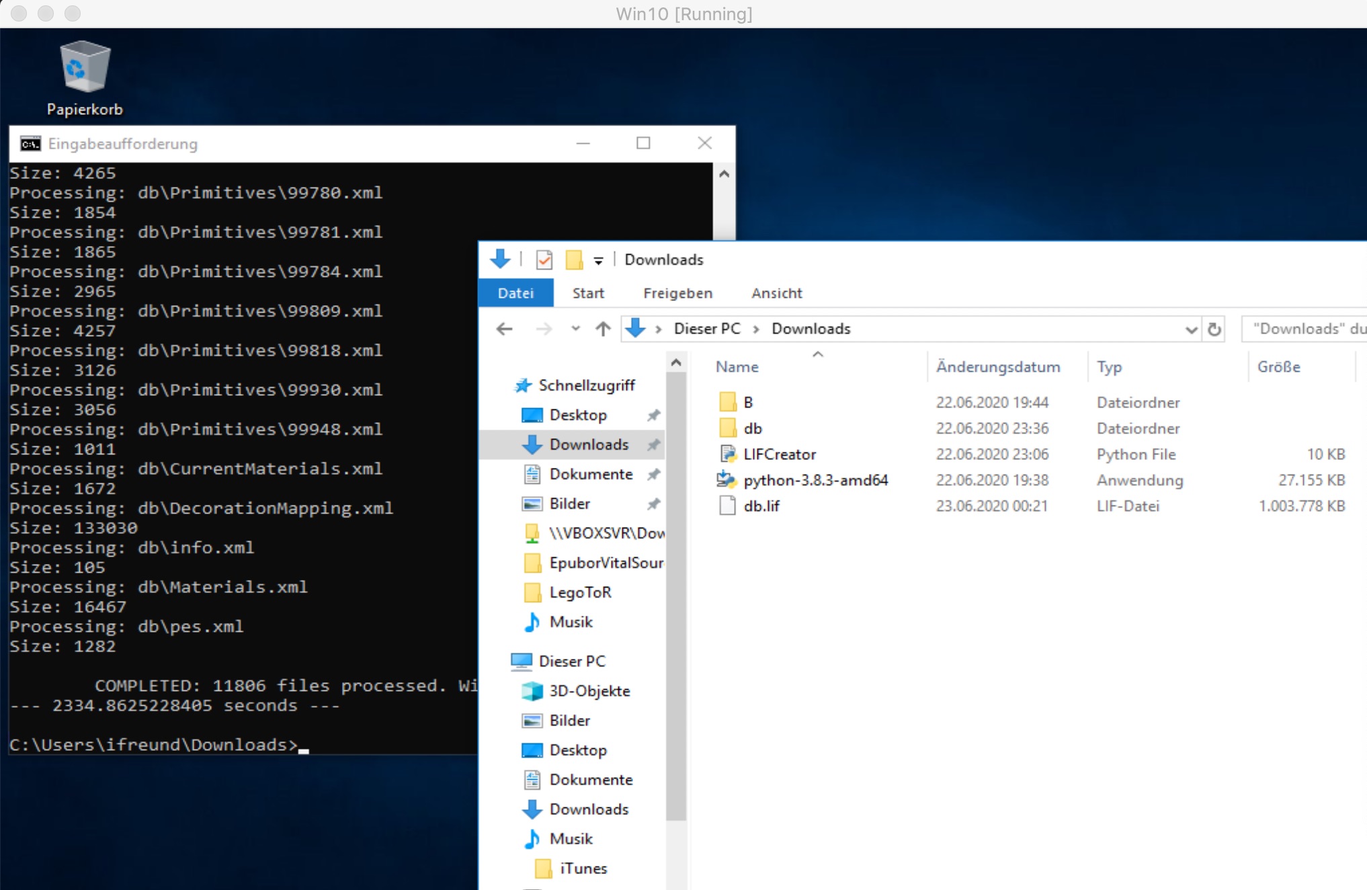The width and height of the screenshot is (1367, 890).
Task: Open the recent locations dropdown arrow
Action: (x=575, y=329)
